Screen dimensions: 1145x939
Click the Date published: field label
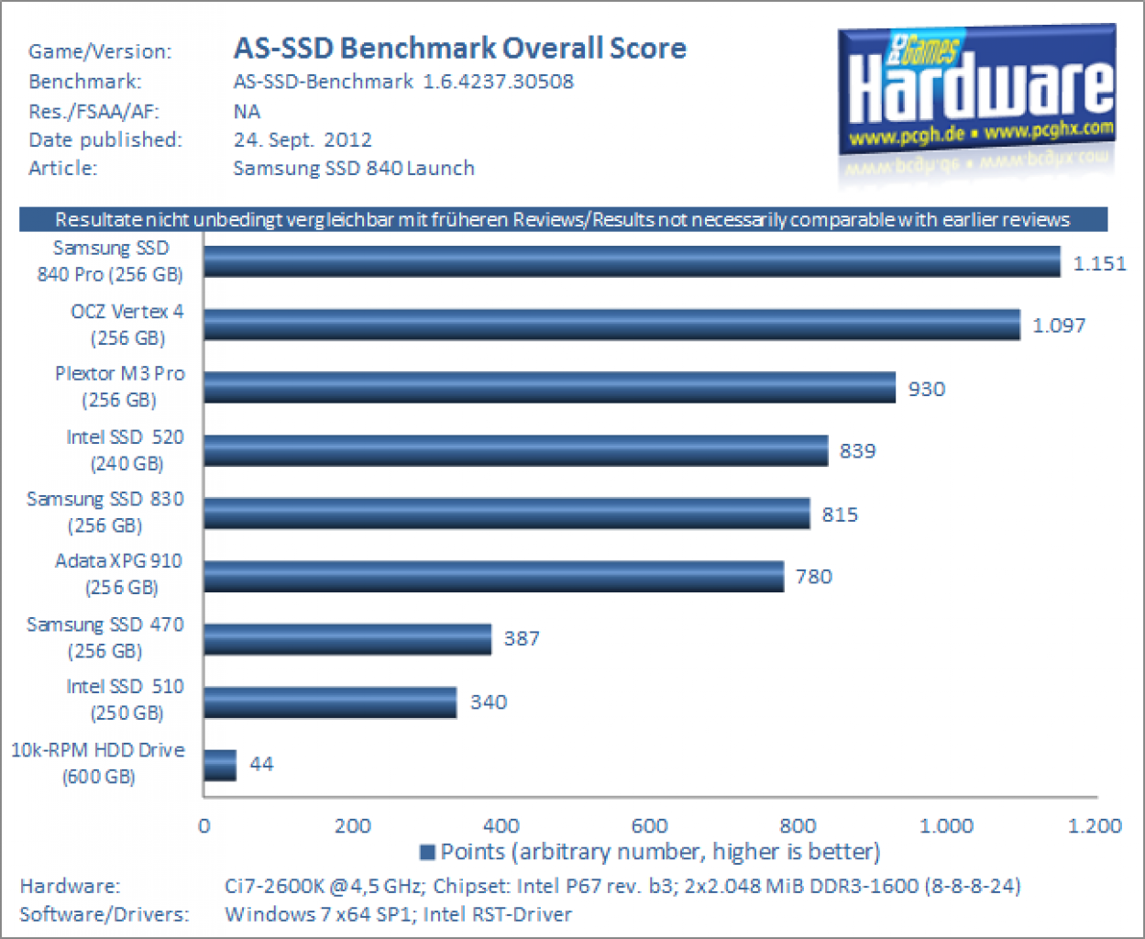(105, 140)
